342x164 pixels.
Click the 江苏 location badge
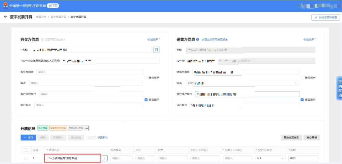click(53, 6)
